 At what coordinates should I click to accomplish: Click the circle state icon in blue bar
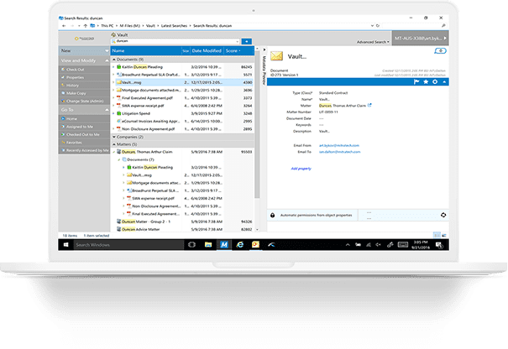point(435,82)
